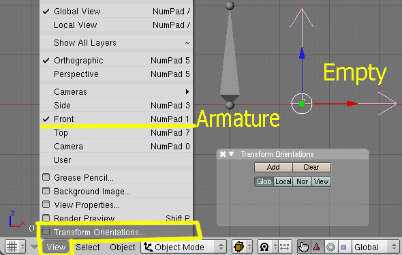The width and height of the screenshot is (402, 255).
Task: Click the red X-axis manipulator arrow
Action: tap(352, 104)
